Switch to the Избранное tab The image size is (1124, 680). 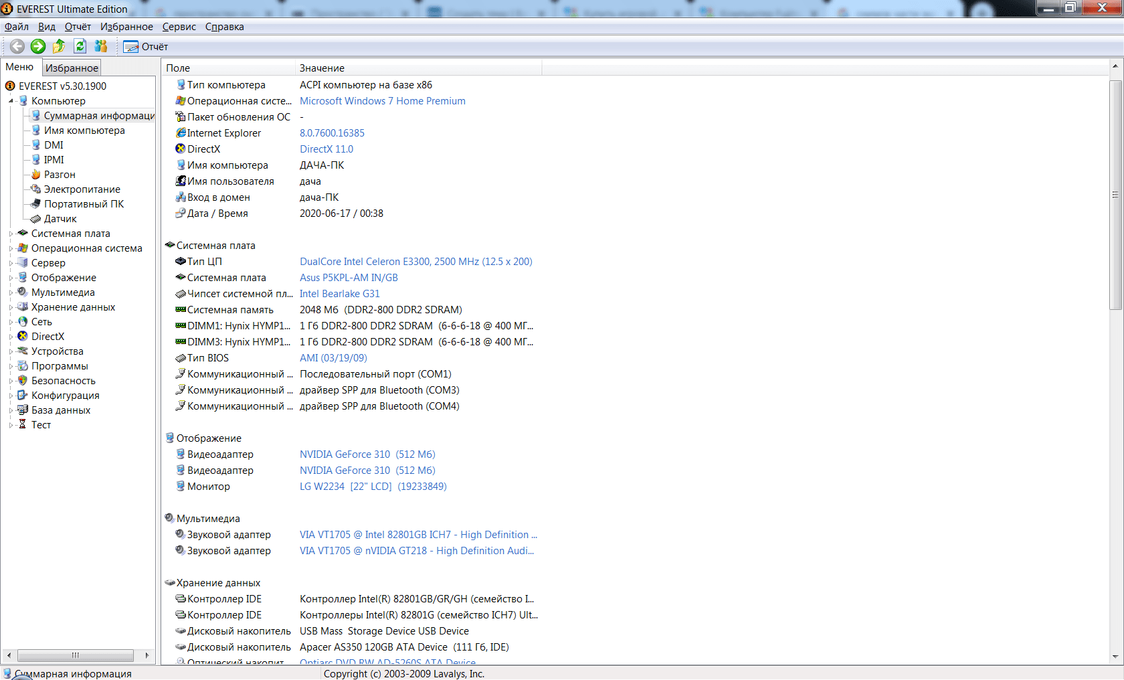coord(72,68)
